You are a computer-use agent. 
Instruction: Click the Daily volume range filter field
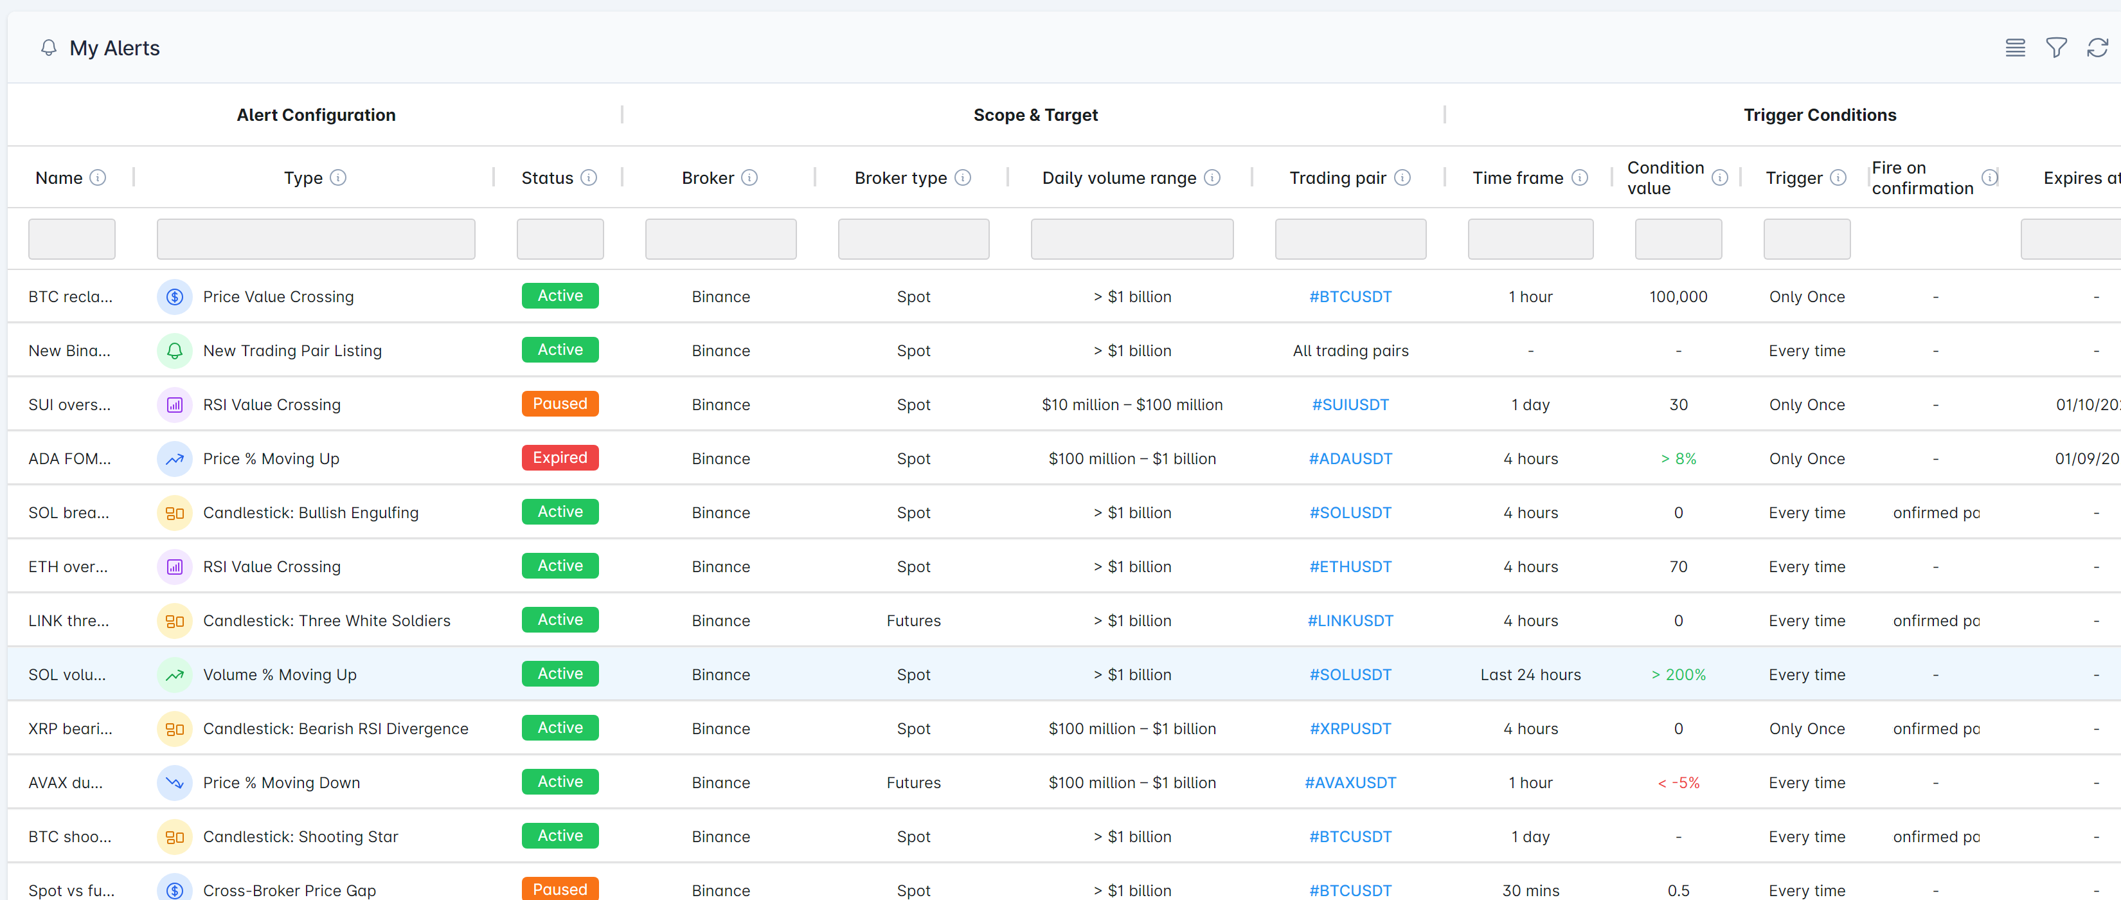click(1132, 239)
